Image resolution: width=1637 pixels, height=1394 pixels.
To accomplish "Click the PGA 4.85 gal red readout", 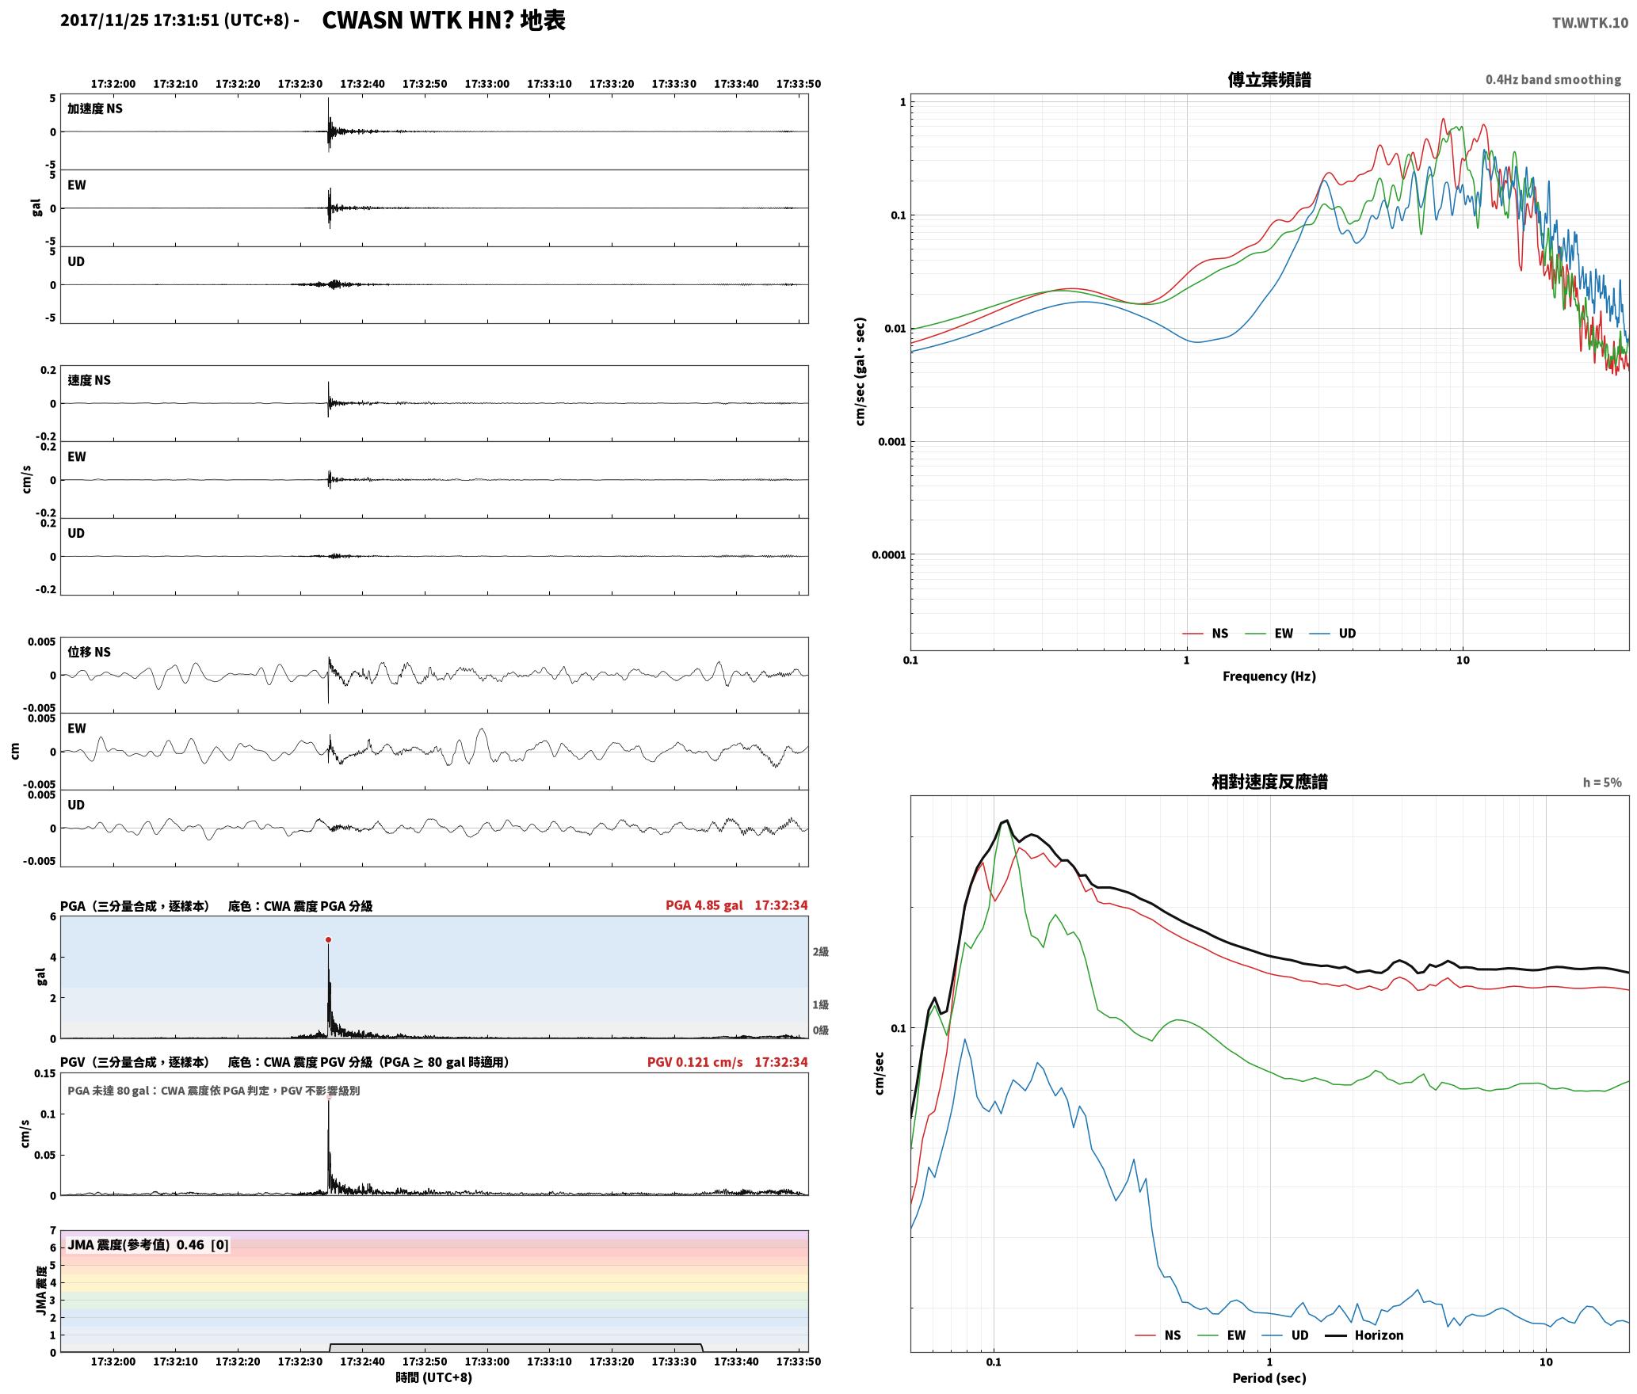I will 704,905.
